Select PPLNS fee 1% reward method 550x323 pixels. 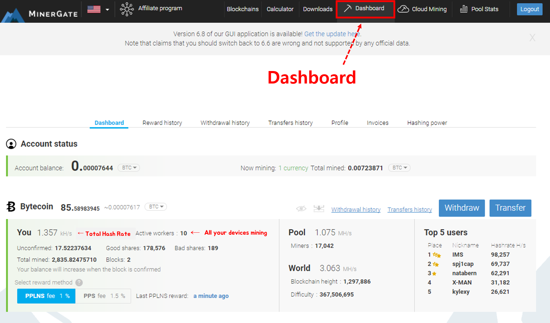pyautogui.click(x=46, y=296)
